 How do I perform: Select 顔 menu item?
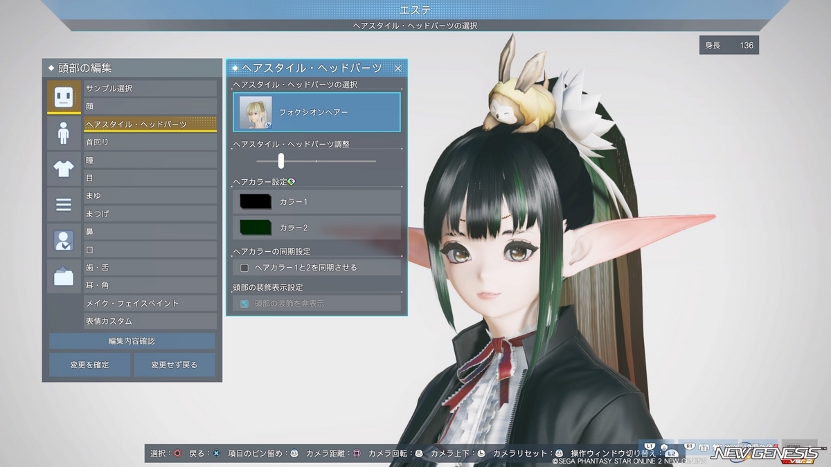(x=150, y=107)
